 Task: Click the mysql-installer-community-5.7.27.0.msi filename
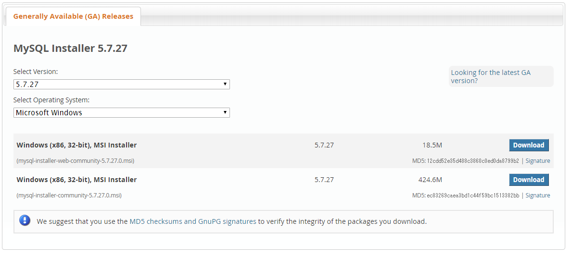69,196
